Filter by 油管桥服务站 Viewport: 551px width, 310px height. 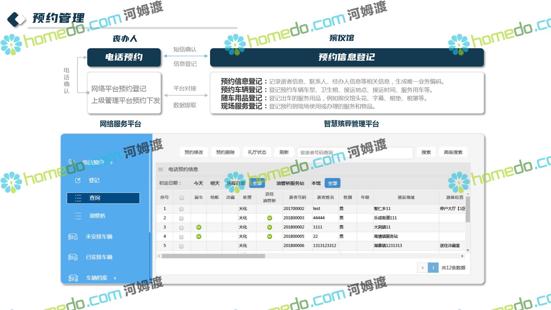pos(290,183)
